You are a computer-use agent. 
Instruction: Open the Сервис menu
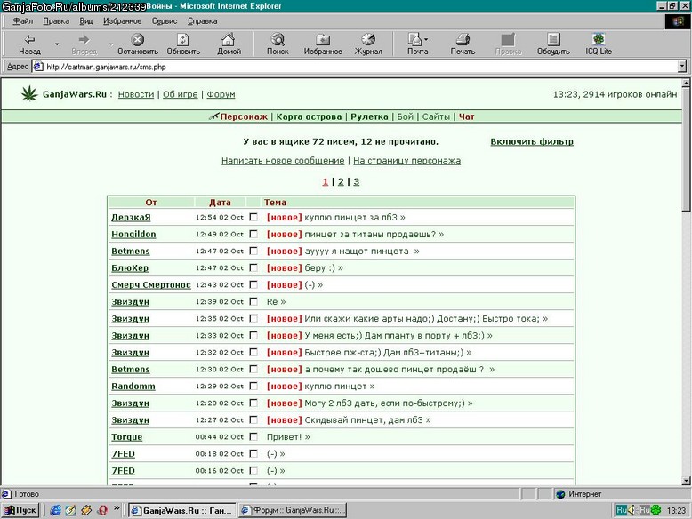click(165, 21)
